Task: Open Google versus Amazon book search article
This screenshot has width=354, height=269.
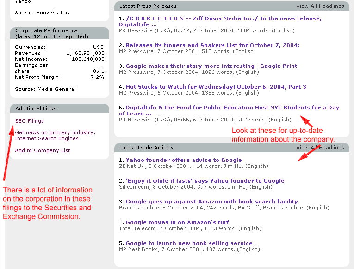Action: (211, 202)
